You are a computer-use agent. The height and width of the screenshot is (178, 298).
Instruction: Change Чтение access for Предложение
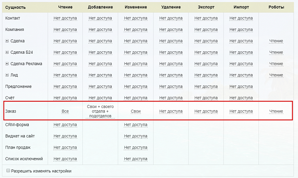click(x=65, y=87)
